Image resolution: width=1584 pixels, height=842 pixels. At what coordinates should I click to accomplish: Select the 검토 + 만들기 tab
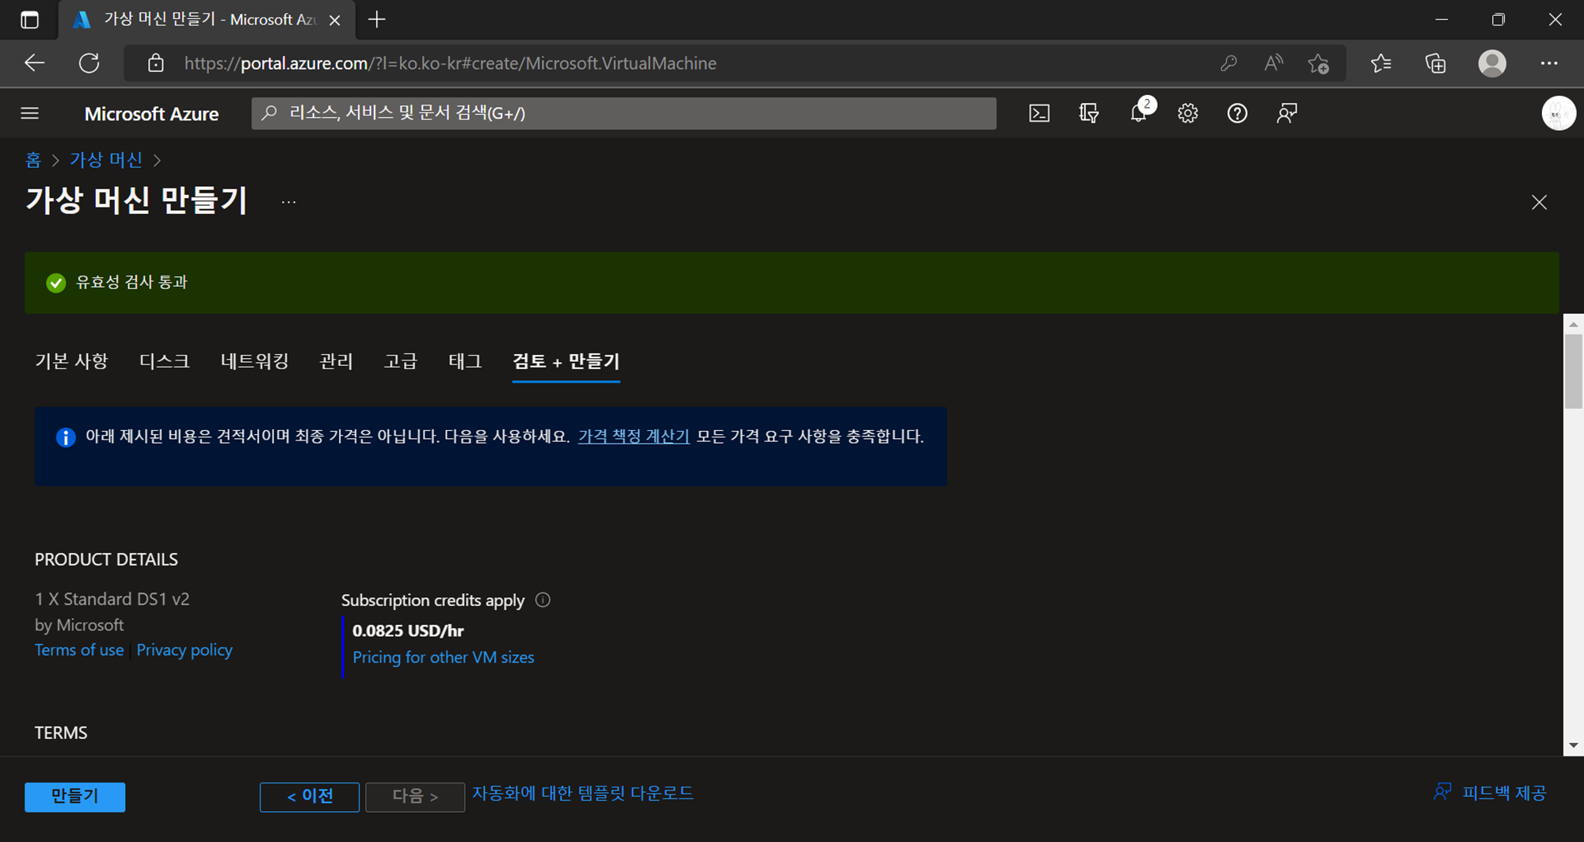click(x=565, y=361)
